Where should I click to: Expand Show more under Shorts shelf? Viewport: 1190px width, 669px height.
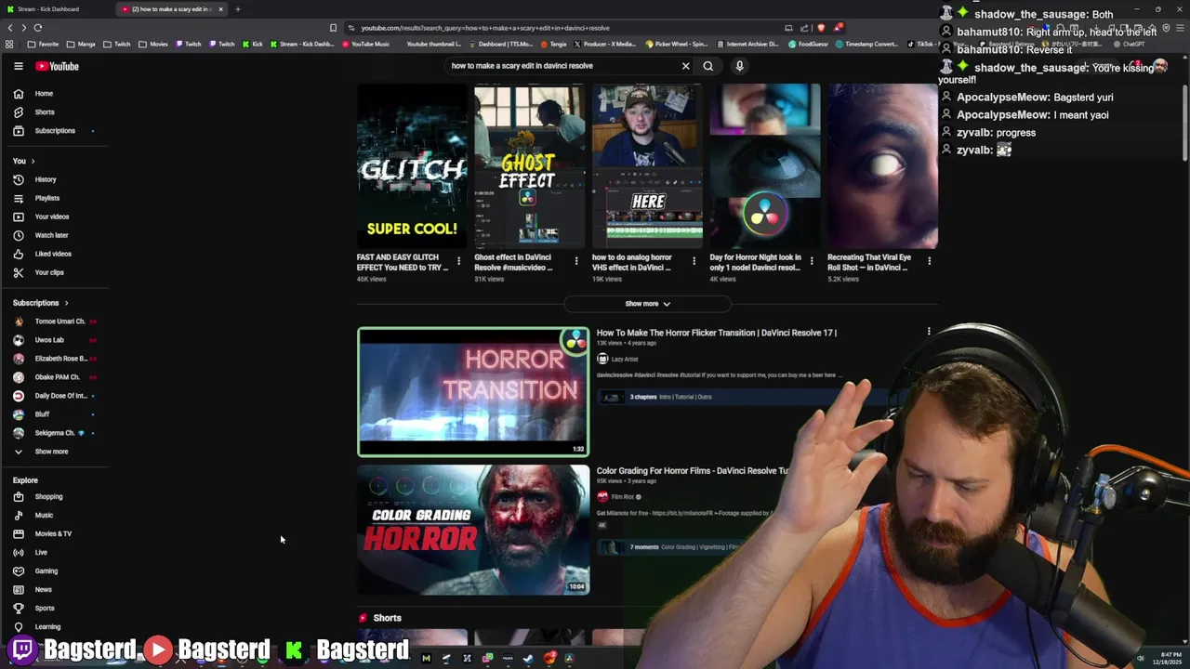click(647, 304)
